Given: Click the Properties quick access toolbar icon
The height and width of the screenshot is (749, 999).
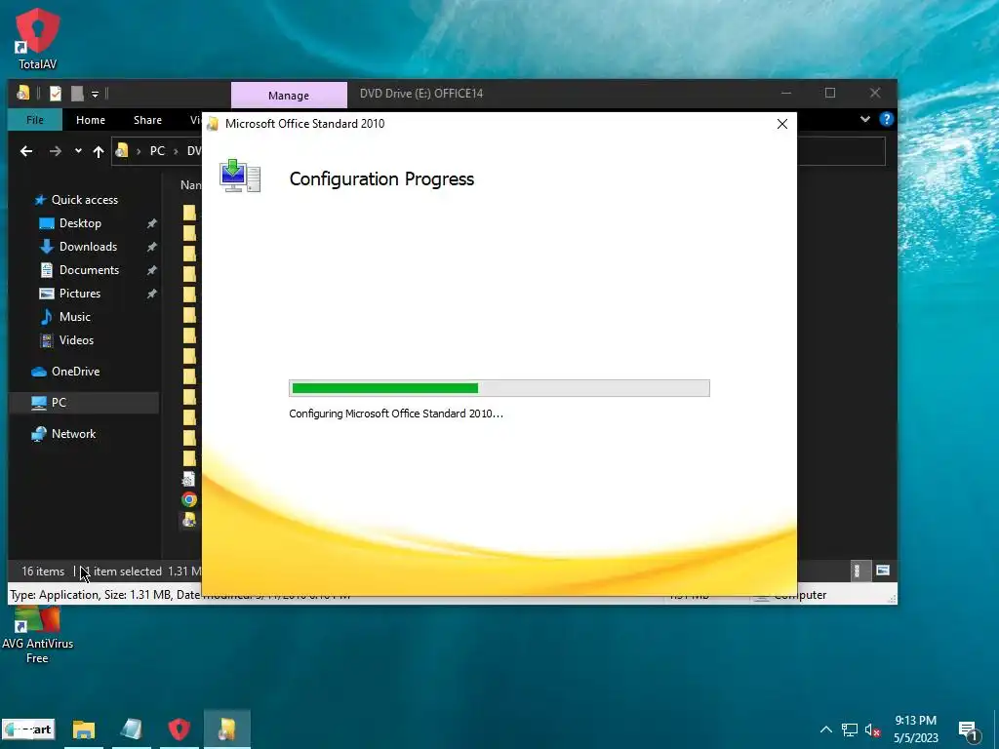Looking at the screenshot, I should point(56,94).
